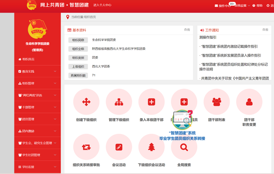Click the 组织全称 label
Screen dimensions: 274x174
(78, 49)
